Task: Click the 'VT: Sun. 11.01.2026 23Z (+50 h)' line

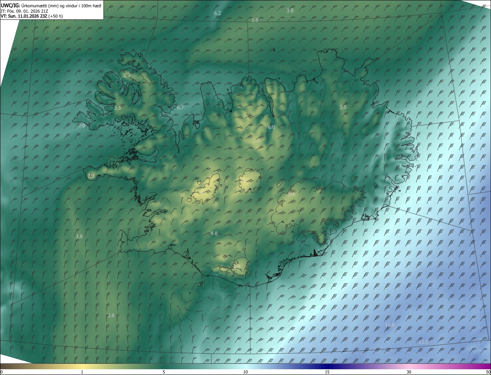Action: coord(32,16)
